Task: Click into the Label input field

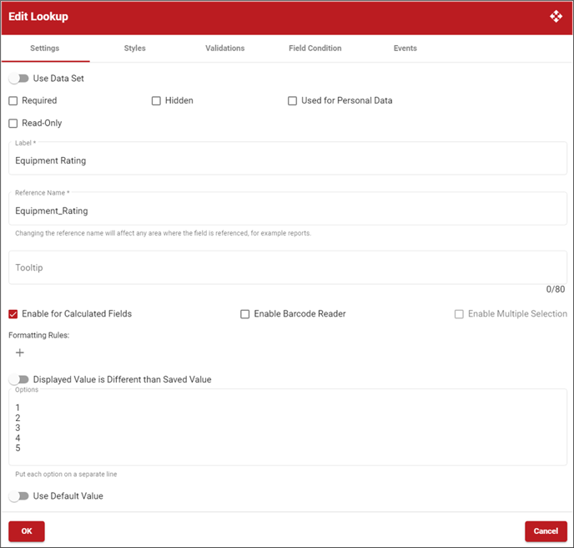Action: [287, 160]
